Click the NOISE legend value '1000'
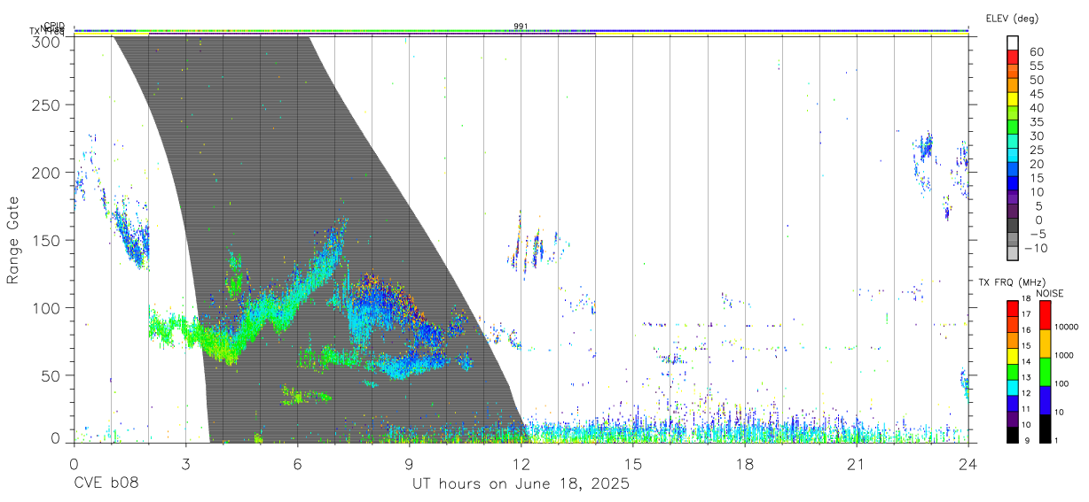Screen dimensions: 1089x502 point(1065,355)
